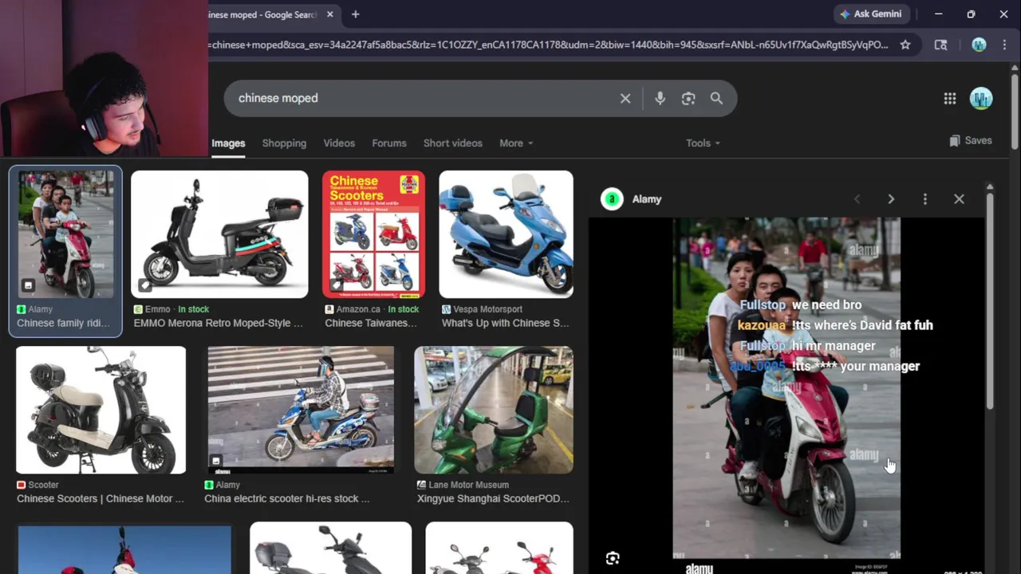Clear the search box with the X icon
The height and width of the screenshot is (574, 1021).
pyautogui.click(x=625, y=98)
